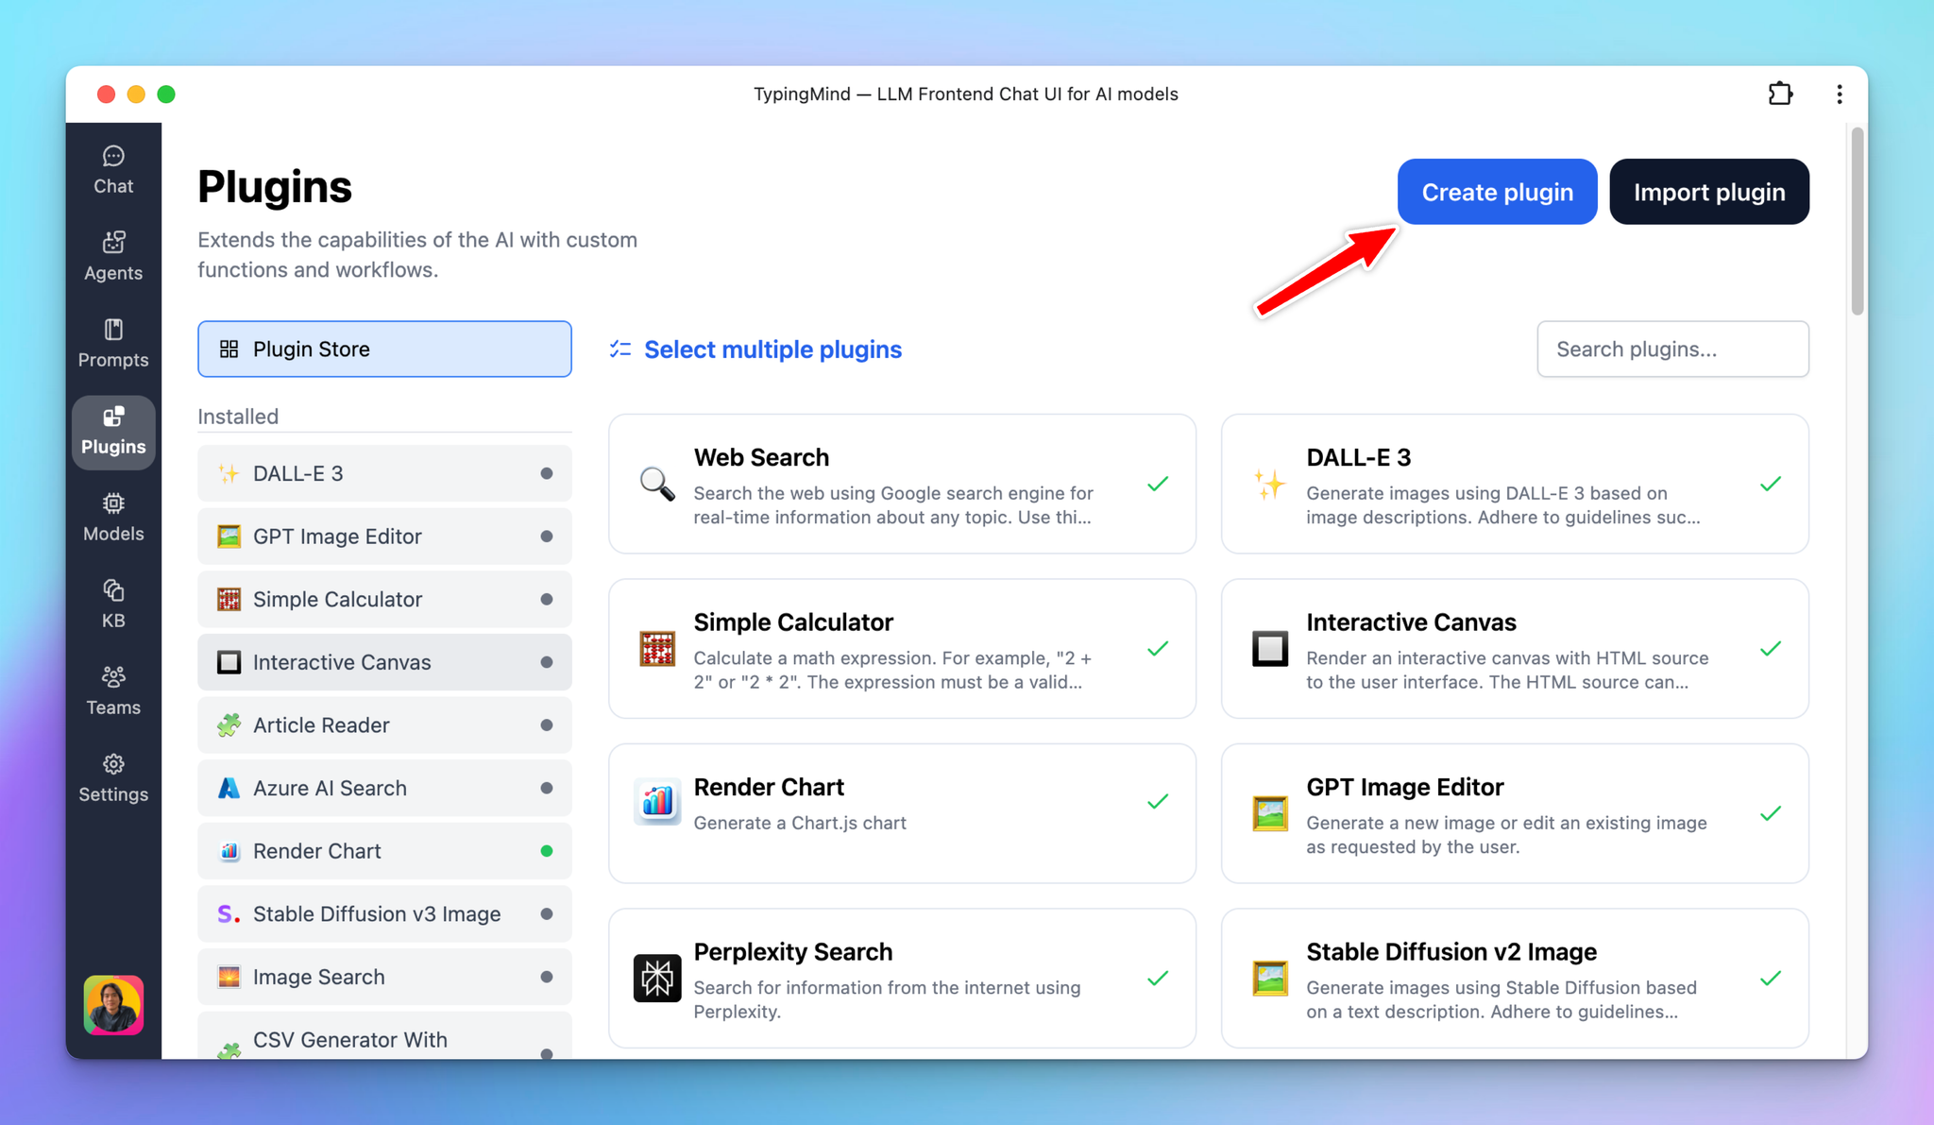Open the Agents panel
The width and height of the screenshot is (1934, 1125).
113,255
